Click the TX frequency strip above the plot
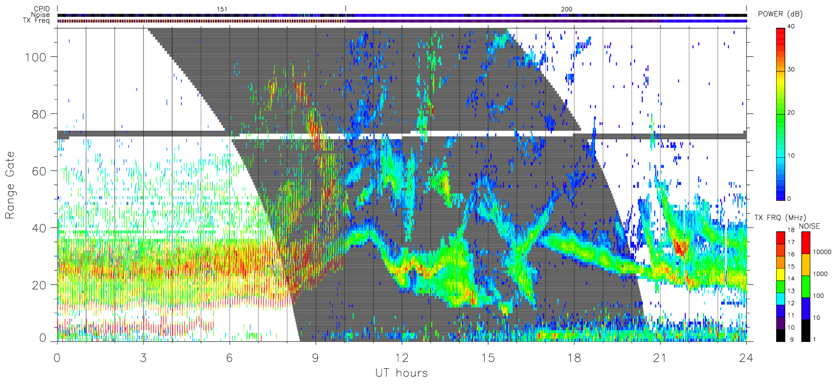 point(402,21)
